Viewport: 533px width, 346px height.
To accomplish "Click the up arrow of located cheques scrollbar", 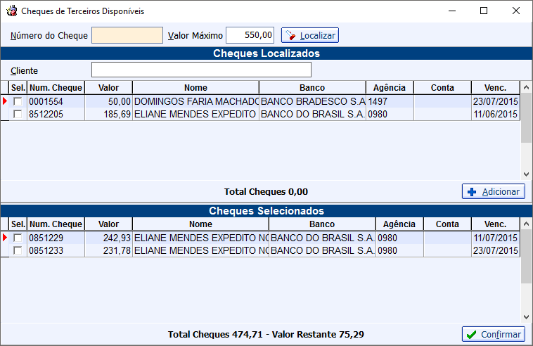I will tap(526, 87).
